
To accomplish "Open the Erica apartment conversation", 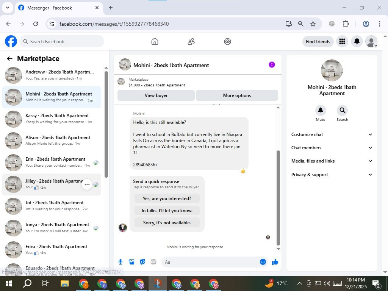I will [52, 249].
